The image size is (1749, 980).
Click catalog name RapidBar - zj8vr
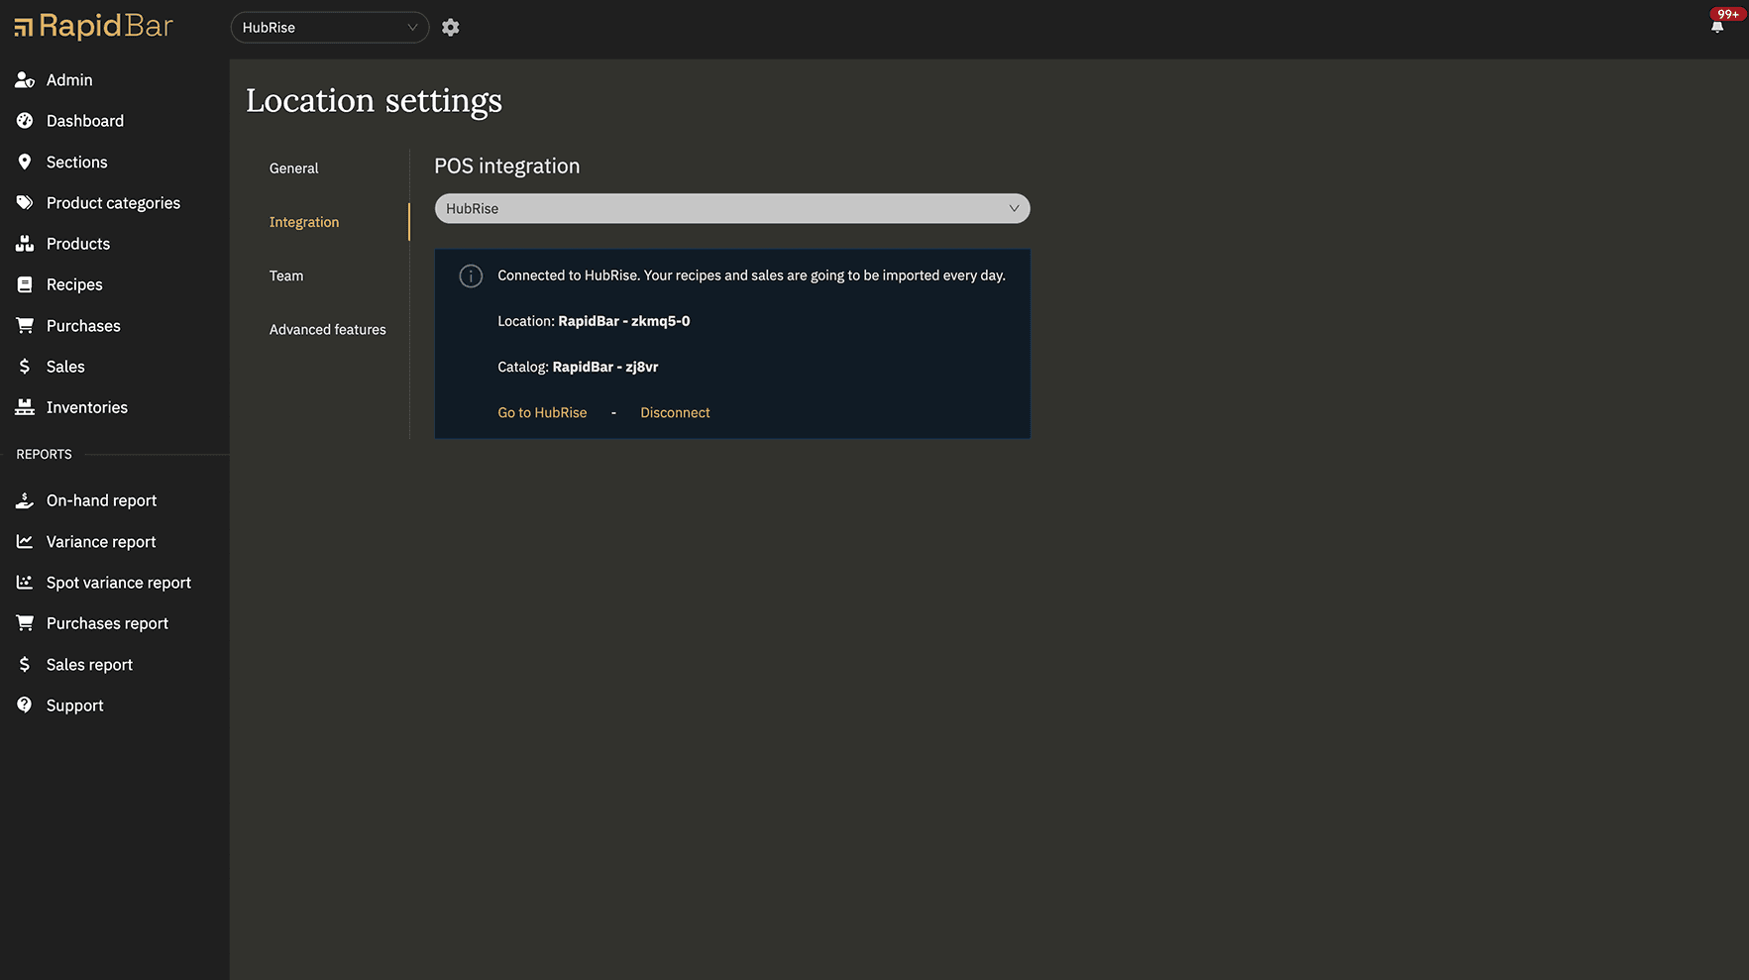tap(605, 367)
